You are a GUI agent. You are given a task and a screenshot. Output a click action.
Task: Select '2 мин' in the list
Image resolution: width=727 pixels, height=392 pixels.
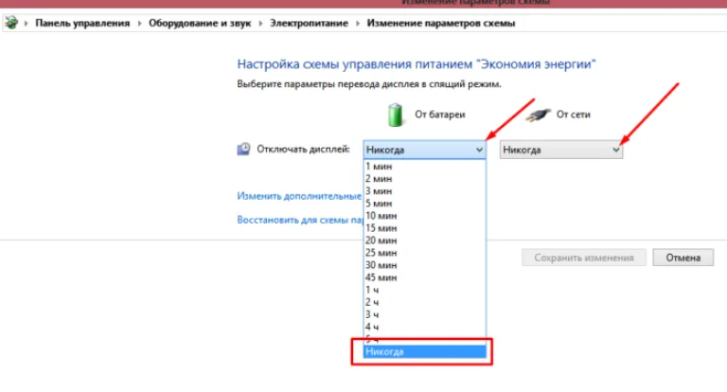[x=424, y=179]
